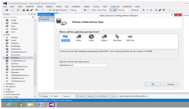Expand the Navigation toolbox group

(4, 87)
